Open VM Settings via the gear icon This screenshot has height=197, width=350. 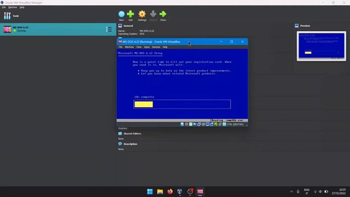pyautogui.click(x=142, y=14)
